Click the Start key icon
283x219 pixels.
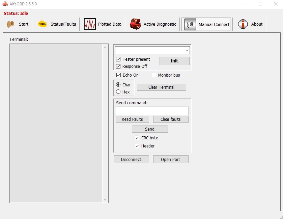click(10, 24)
